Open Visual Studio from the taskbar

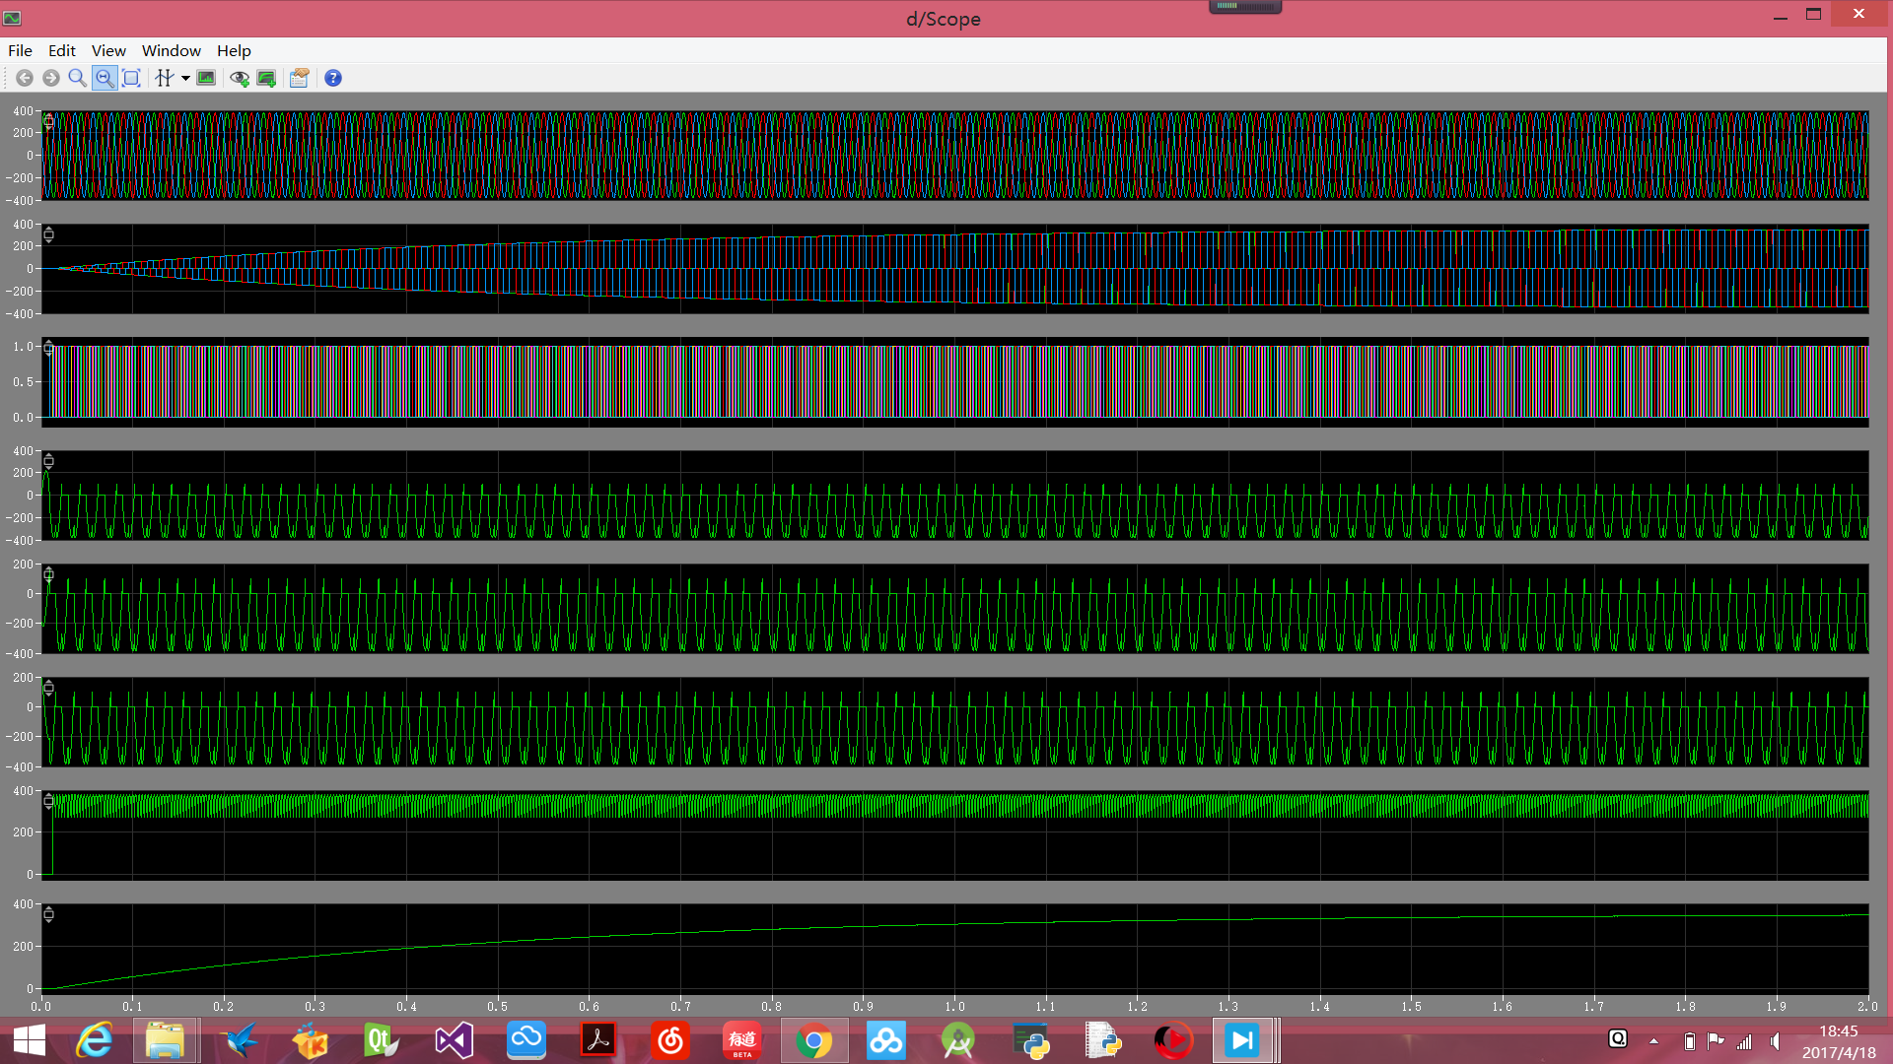[454, 1040]
